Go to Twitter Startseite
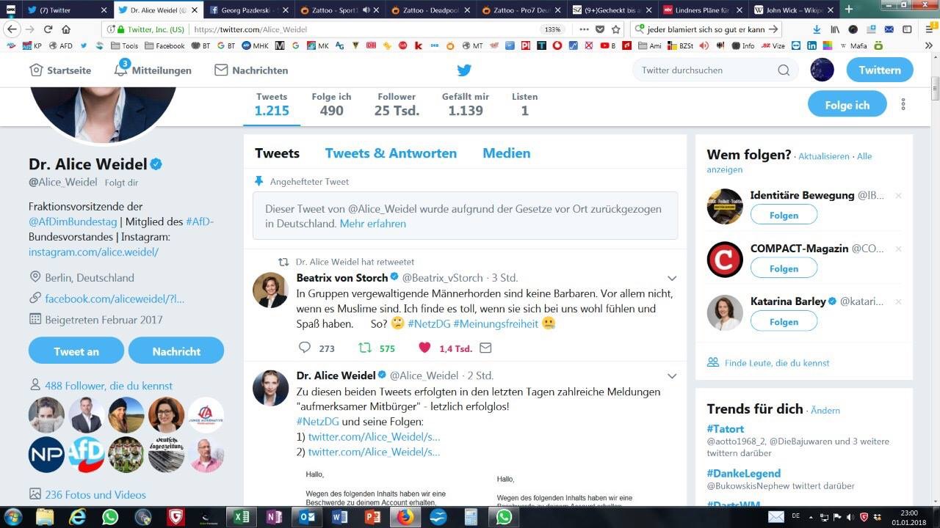Viewport: 940px width, 528px height. point(60,70)
